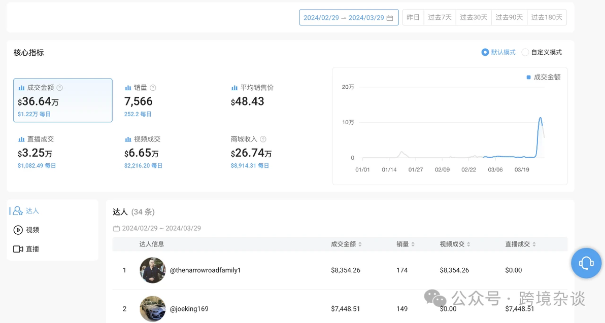
Task: Open the 视频 sidebar tab
Action: click(52, 230)
